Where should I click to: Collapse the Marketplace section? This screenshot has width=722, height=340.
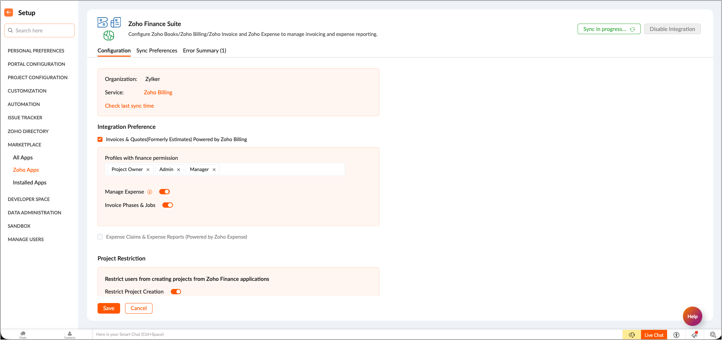24,145
